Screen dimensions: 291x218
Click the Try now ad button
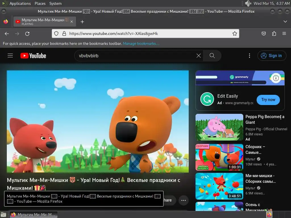click(x=268, y=100)
